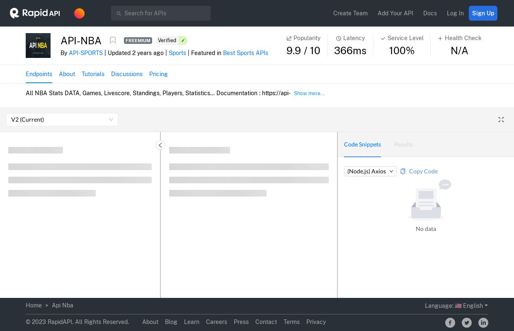Click the Sign Up button

click(x=483, y=13)
